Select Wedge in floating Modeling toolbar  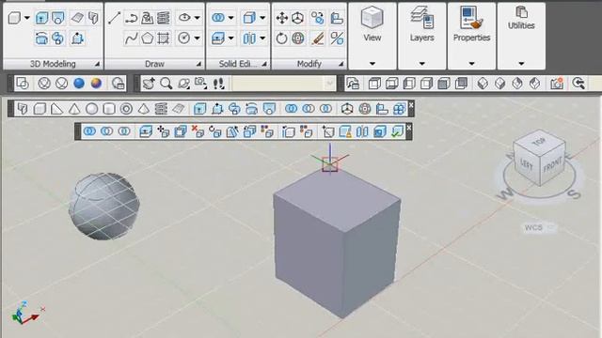(57, 109)
